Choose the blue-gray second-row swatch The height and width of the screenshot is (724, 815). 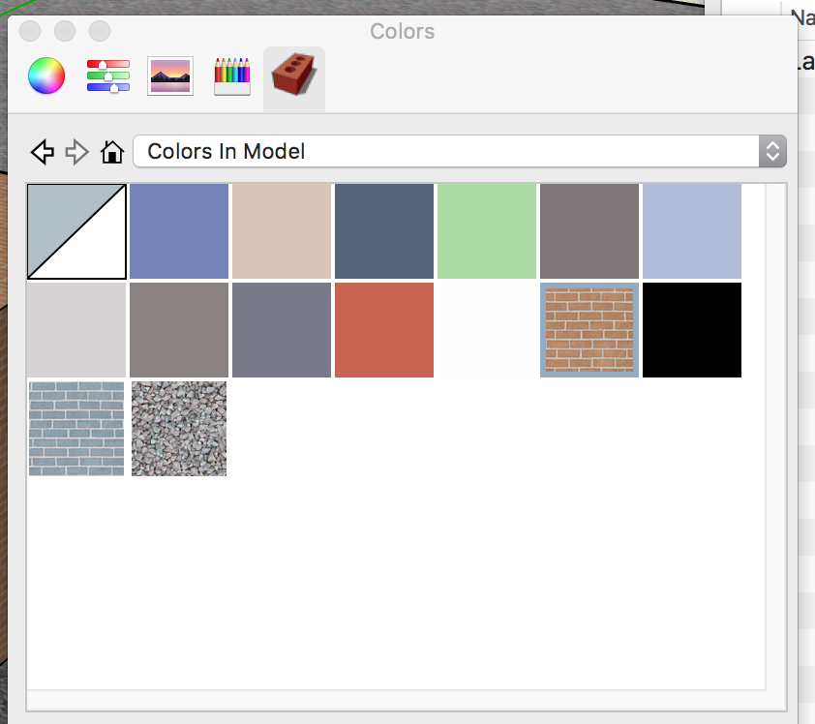click(x=282, y=330)
